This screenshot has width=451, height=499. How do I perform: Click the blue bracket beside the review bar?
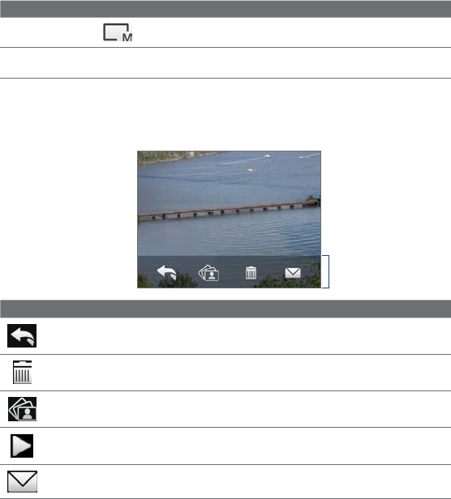(x=326, y=272)
